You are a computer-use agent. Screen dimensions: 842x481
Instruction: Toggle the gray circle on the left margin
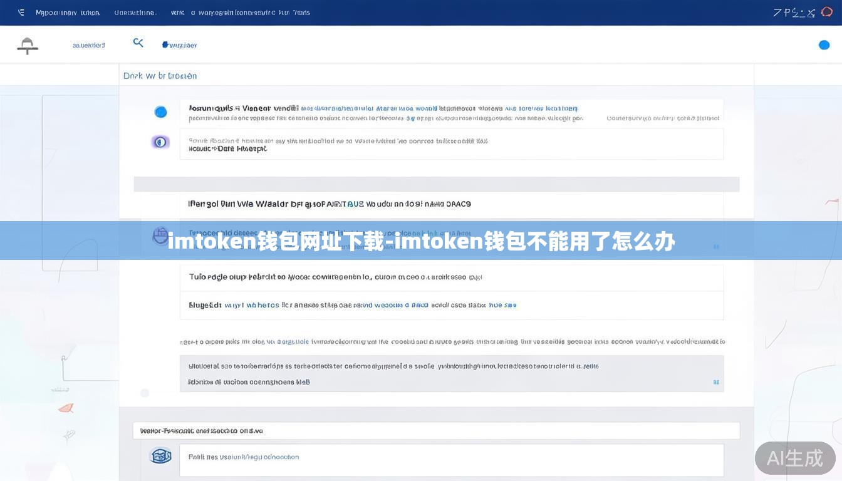pyautogui.click(x=145, y=393)
